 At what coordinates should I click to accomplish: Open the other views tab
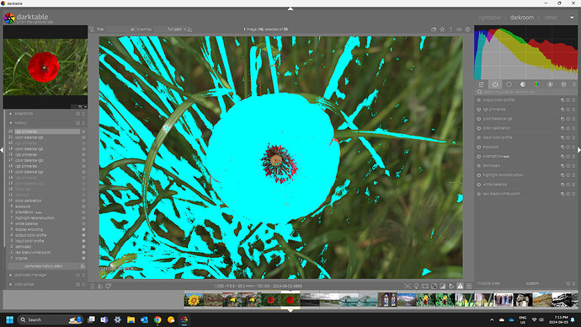click(x=551, y=18)
